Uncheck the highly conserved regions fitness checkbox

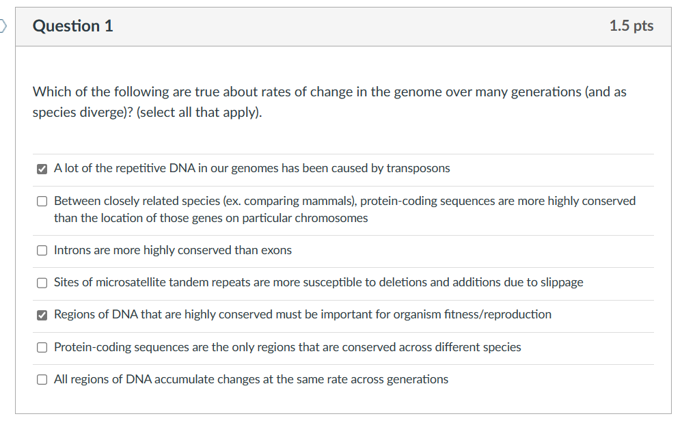tap(42, 315)
